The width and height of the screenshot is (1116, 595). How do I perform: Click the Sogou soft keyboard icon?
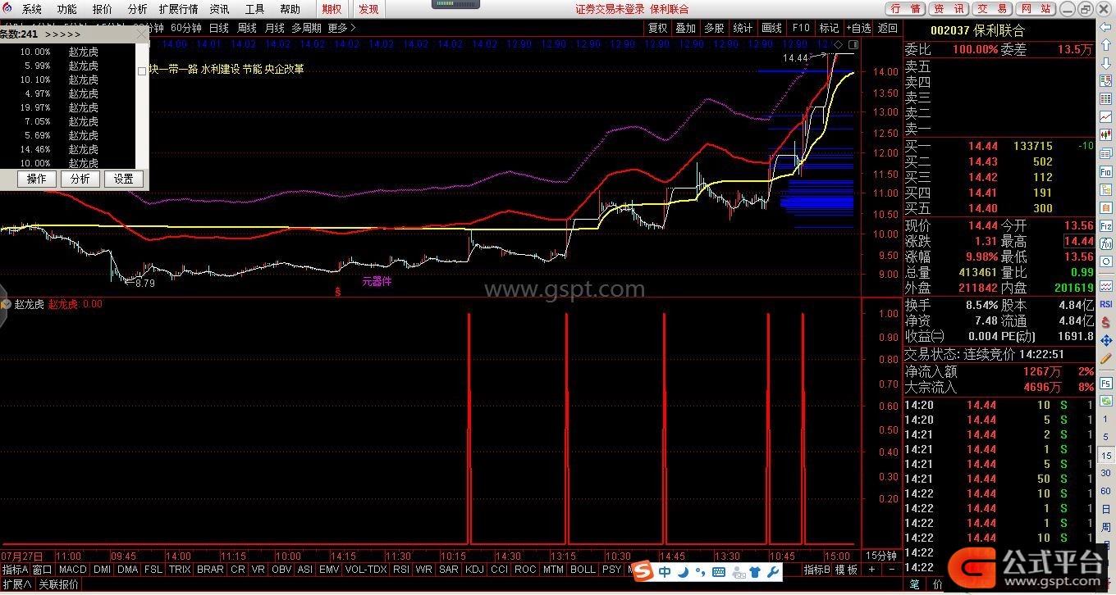pos(719,571)
